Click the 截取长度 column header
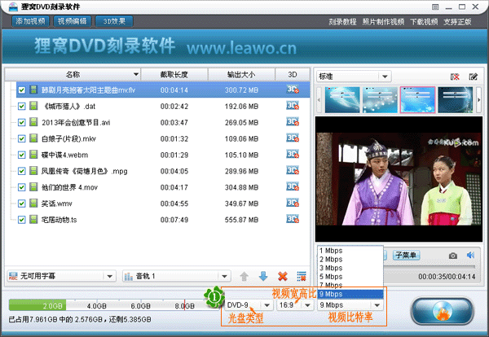Screen dimensions: 489x337 (174, 74)
